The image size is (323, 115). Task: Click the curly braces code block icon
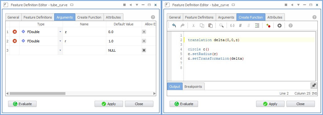click(232, 25)
